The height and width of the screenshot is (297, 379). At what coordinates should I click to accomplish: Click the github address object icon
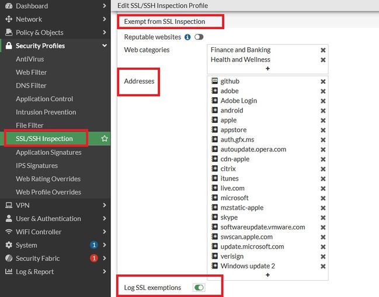pos(214,81)
